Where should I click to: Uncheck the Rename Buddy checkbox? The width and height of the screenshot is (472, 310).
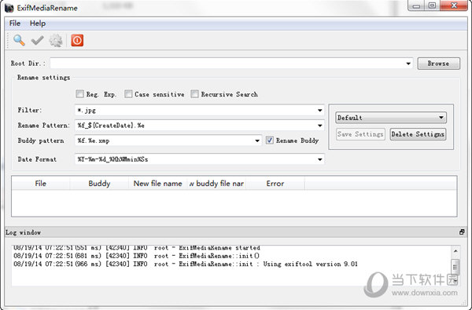tap(270, 140)
